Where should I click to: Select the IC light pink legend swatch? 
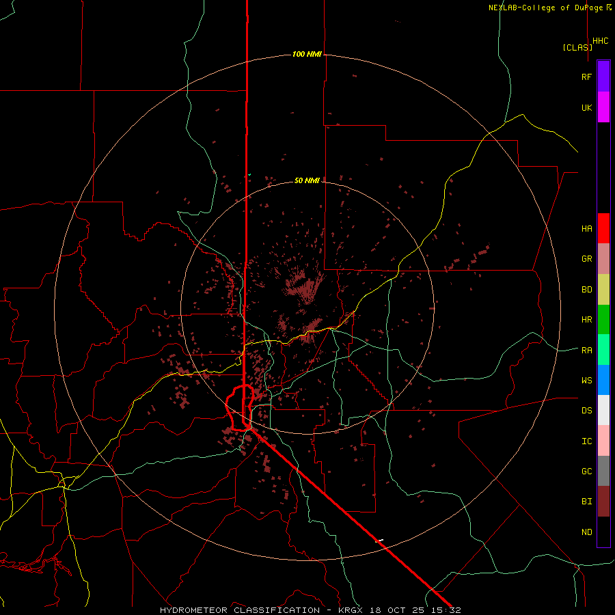(x=603, y=441)
